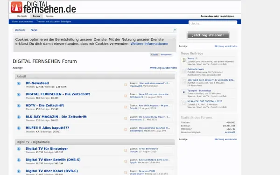
Task: Open the RSS feed icon in HDTV Zeitschrift row
Action: coord(126,107)
